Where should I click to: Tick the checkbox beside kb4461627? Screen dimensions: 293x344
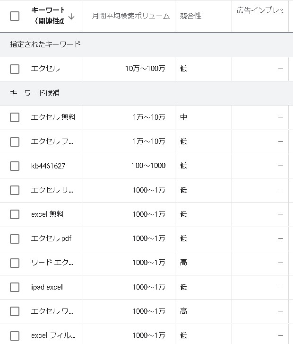15,166
